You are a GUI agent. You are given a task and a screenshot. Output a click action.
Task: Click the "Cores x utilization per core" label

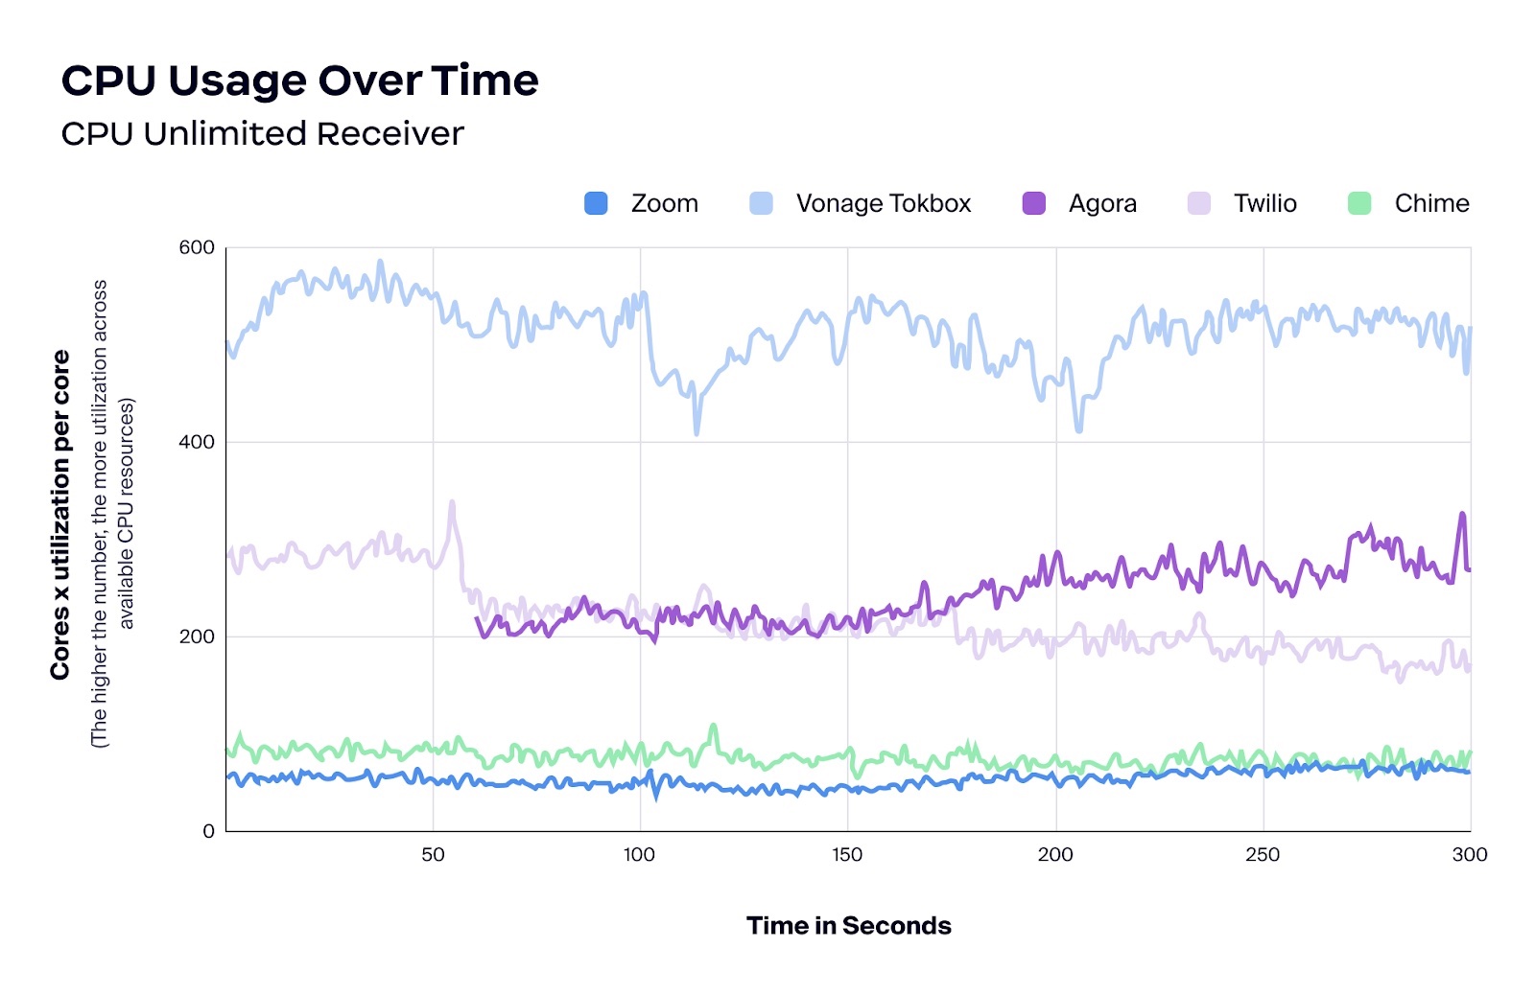pos(60,515)
